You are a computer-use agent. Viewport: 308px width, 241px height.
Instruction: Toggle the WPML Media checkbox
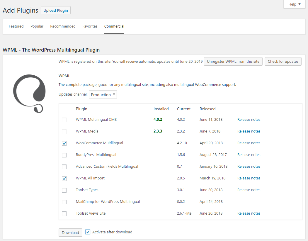[64, 132]
